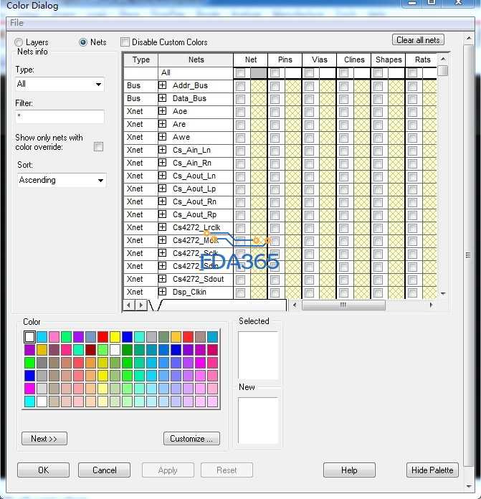Viewport: 481px width, 499px height.
Task: Expand the Are xnet entry
Action: click(x=162, y=124)
